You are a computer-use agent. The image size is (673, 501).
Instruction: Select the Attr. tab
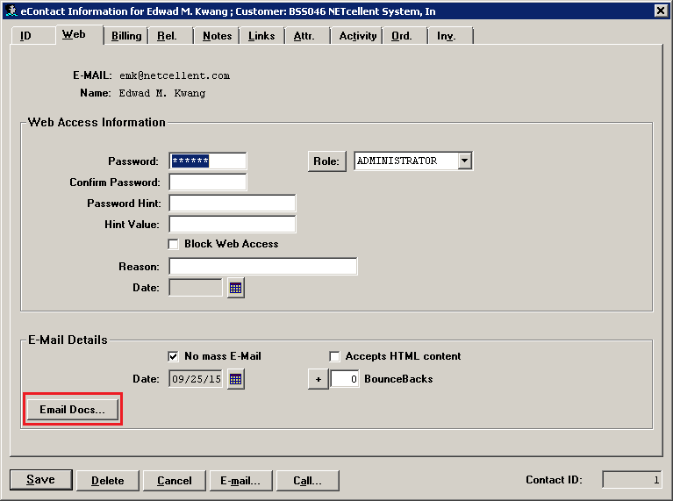304,36
